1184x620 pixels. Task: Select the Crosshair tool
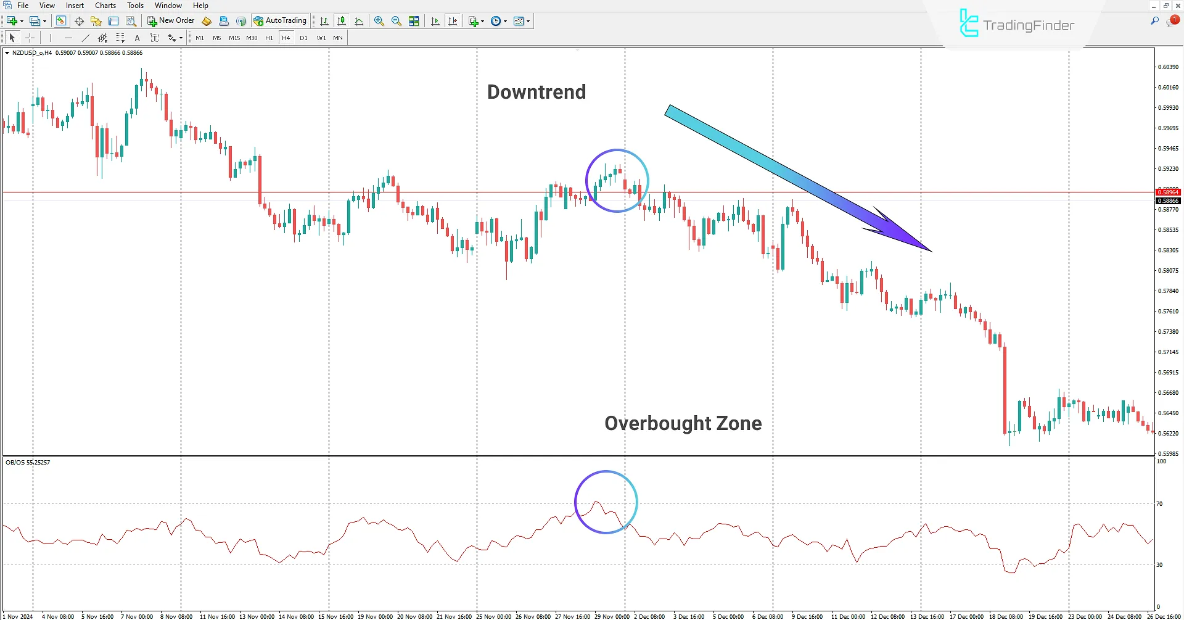[x=30, y=38]
